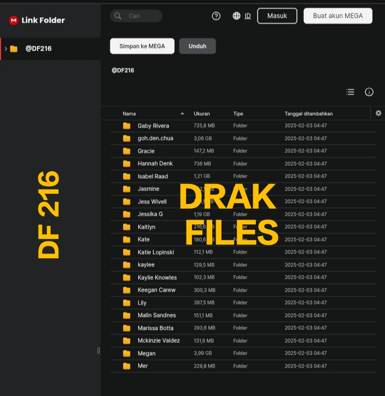The image size is (385, 396).
Task: Expand the @DF216 tree chevron
Action: 6,48
